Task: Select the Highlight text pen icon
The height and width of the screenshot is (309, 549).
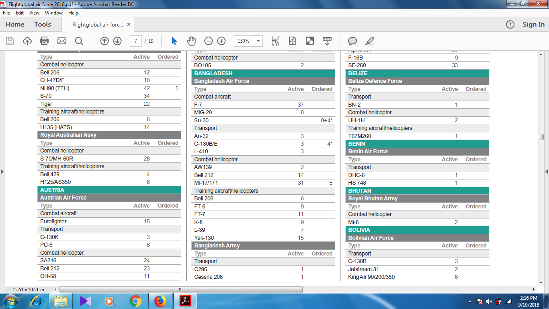Action: pyautogui.click(x=370, y=41)
